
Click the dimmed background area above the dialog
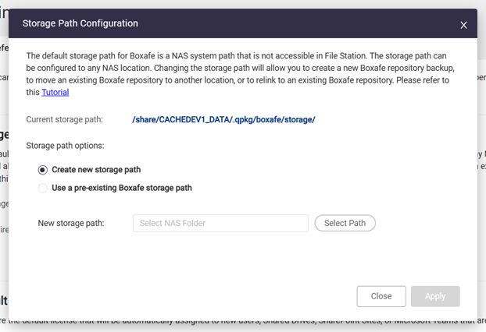click(x=234, y=4)
